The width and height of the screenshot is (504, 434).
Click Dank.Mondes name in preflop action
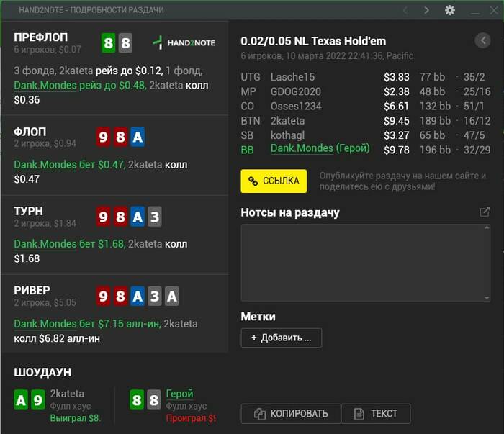click(45, 86)
